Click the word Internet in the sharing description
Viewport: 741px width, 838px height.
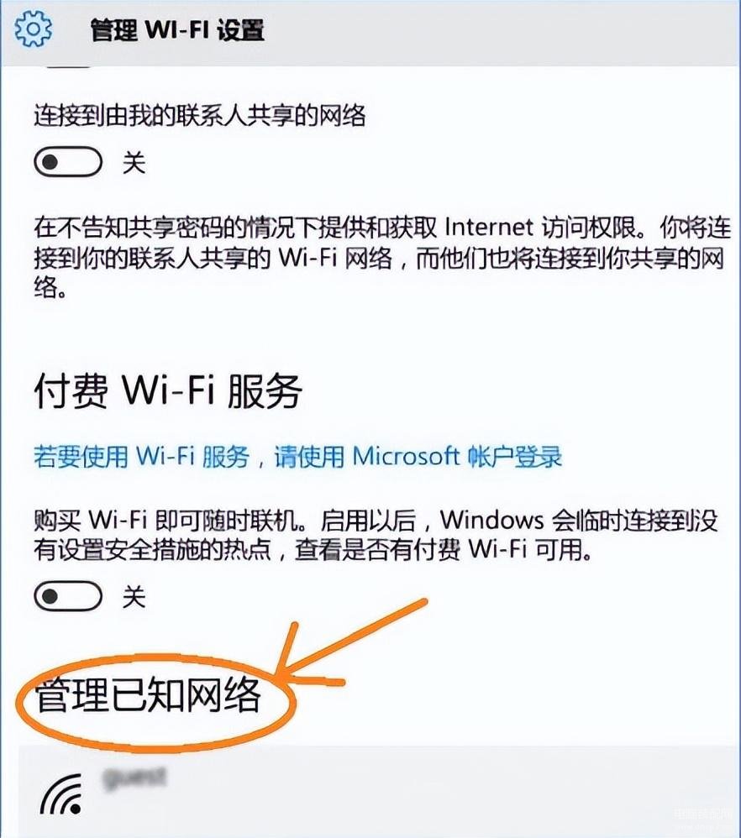click(x=489, y=228)
